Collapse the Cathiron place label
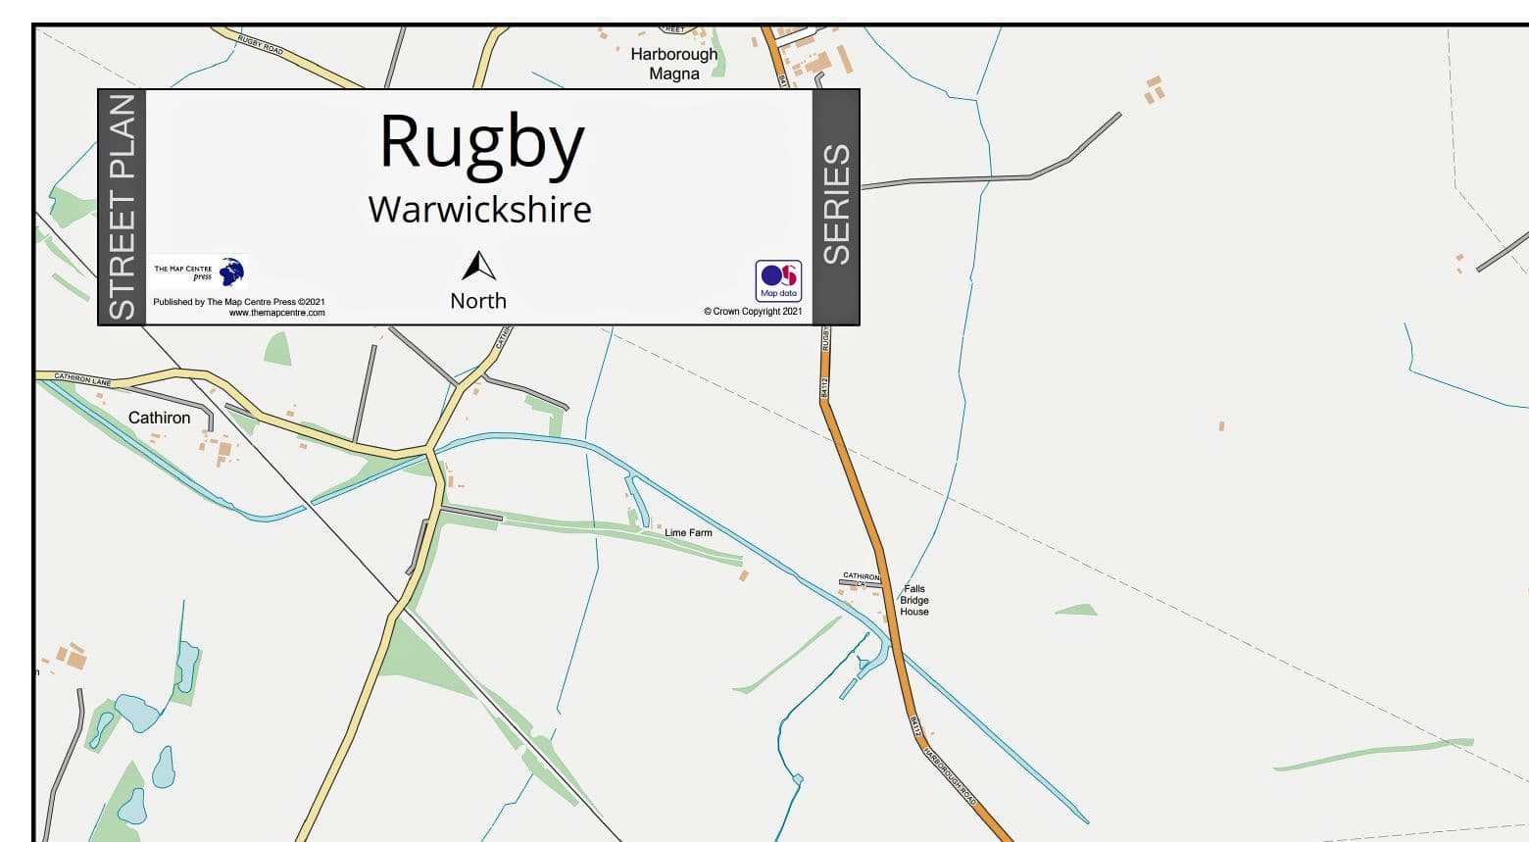This screenshot has height=842, width=1529. pyautogui.click(x=160, y=418)
